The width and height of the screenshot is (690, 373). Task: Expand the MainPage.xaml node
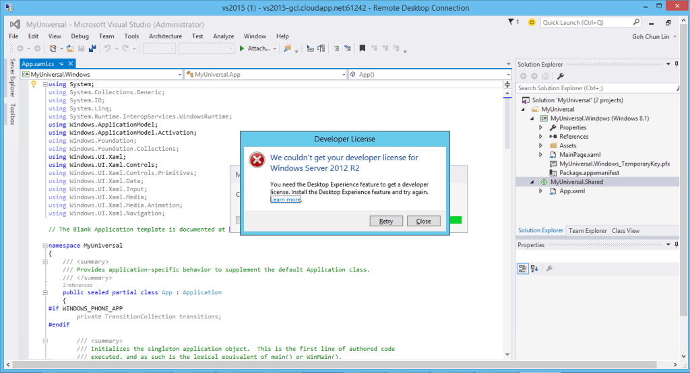tap(541, 155)
